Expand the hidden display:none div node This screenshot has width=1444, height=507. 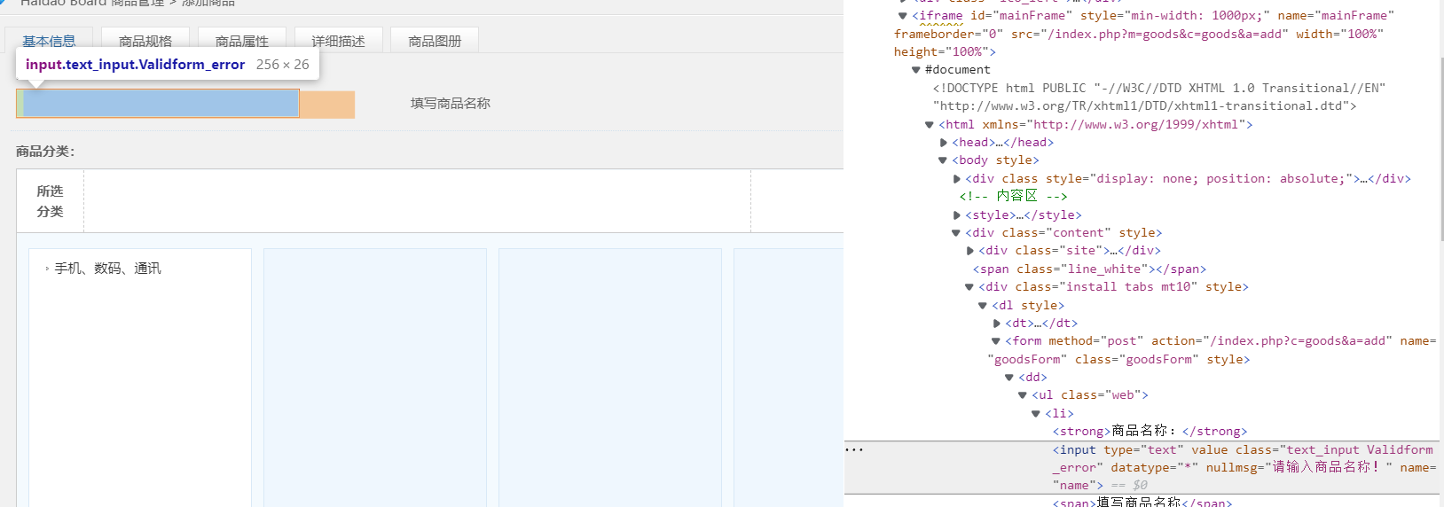point(957,179)
